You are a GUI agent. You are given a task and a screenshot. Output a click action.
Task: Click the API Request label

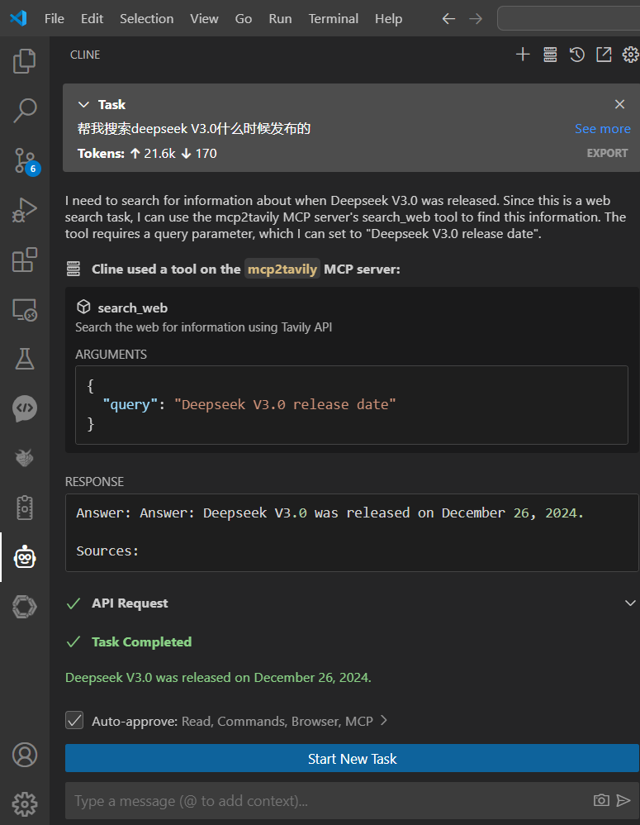point(130,603)
